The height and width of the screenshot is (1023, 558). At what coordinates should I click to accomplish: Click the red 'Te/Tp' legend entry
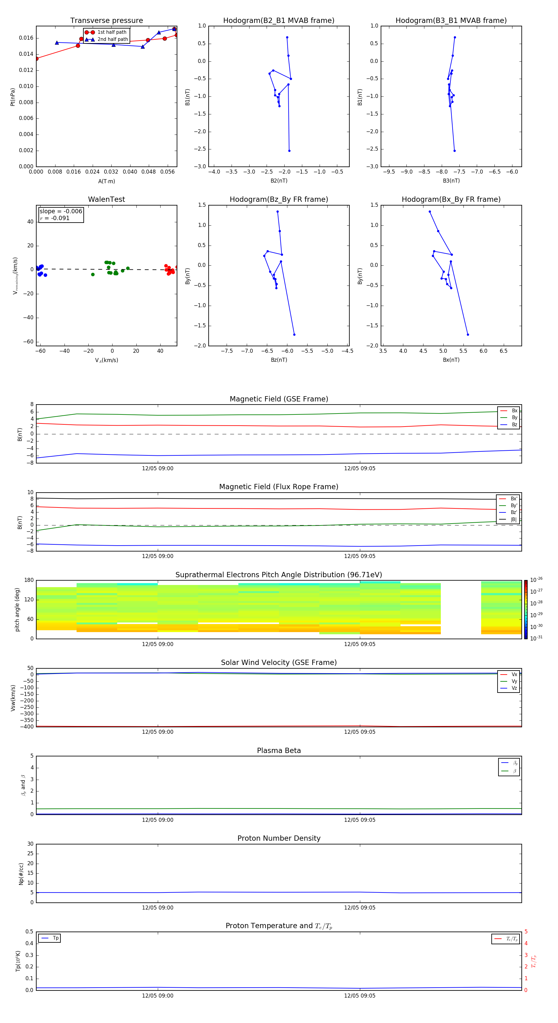click(506, 939)
